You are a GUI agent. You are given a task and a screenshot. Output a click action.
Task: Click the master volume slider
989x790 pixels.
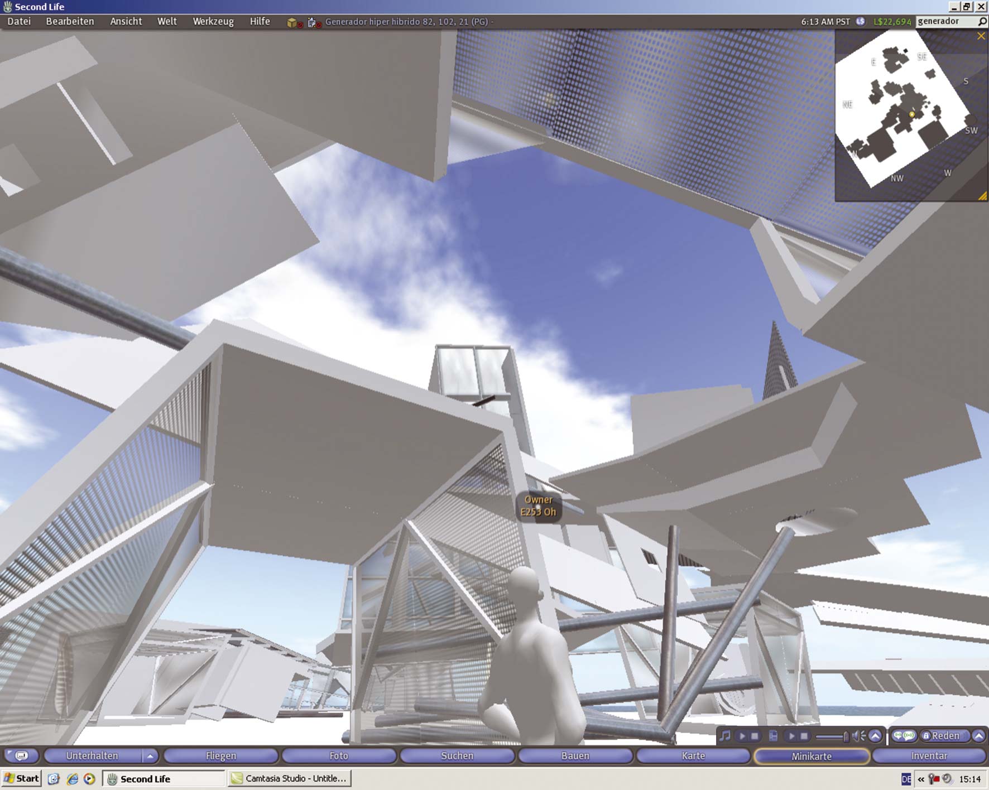(832, 736)
